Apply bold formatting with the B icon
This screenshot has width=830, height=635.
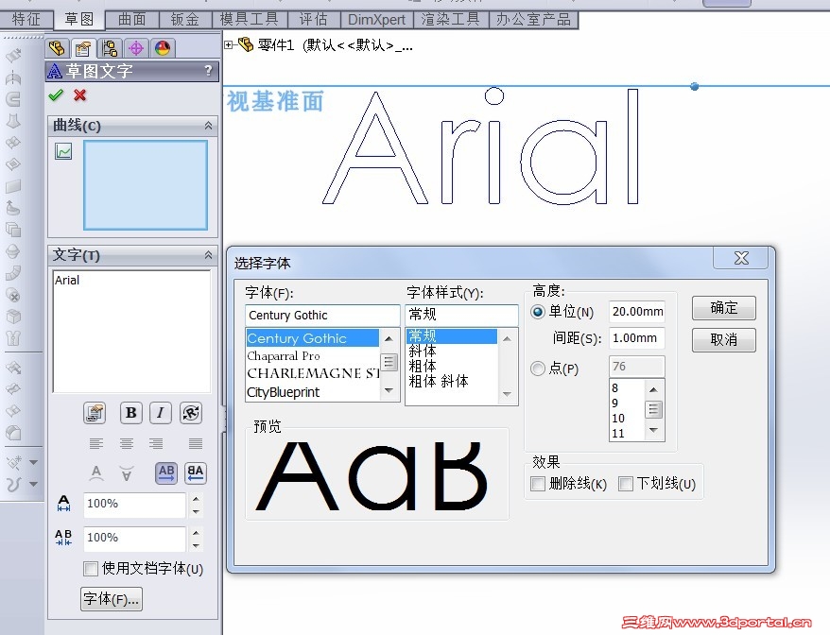pos(130,413)
